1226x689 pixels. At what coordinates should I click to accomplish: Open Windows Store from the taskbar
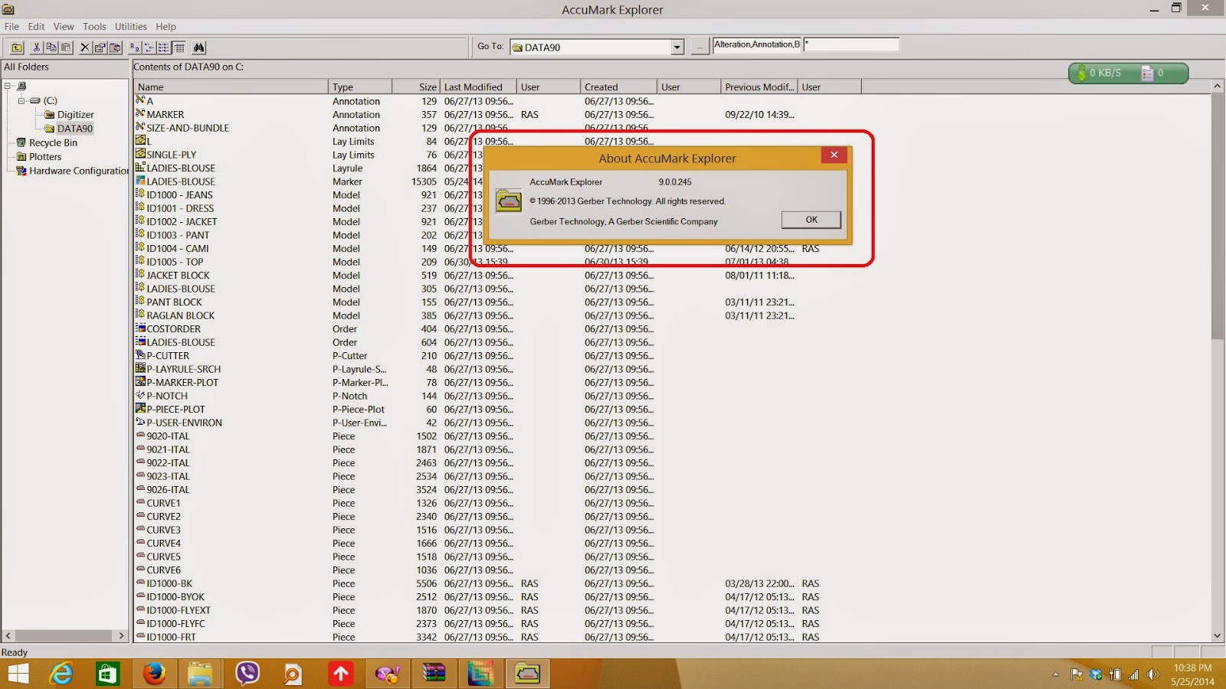pos(107,674)
